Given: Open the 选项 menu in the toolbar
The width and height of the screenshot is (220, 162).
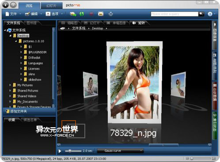Looking at the screenshot, I should (x=52, y=14).
